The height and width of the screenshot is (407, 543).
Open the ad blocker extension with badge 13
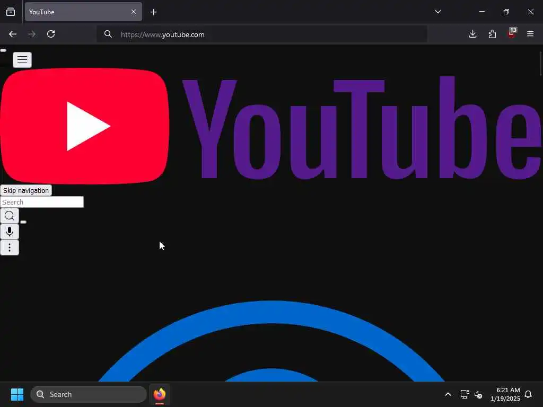click(x=512, y=33)
